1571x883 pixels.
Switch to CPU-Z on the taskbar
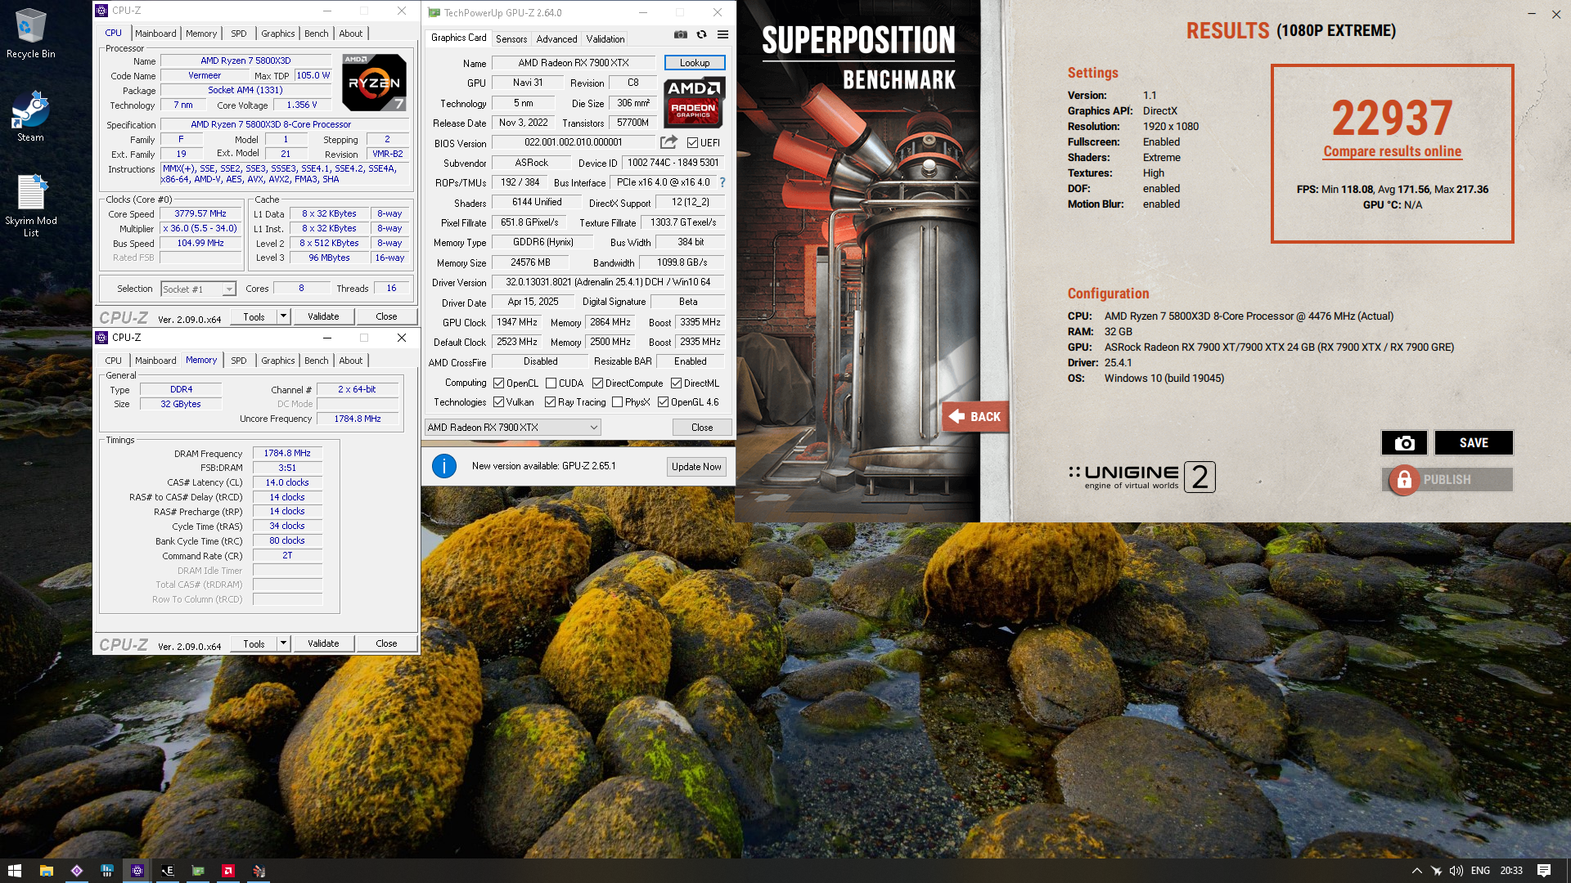click(137, 871)
